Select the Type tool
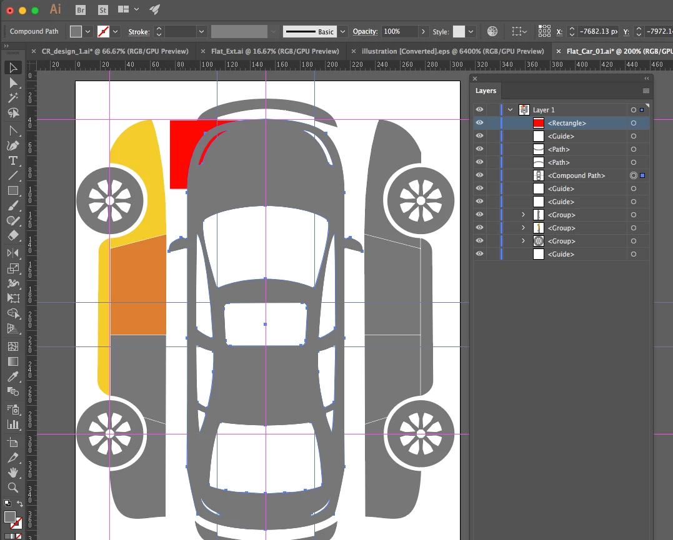The width and height of the screenshot is (673, 540). tap(12, 161)
